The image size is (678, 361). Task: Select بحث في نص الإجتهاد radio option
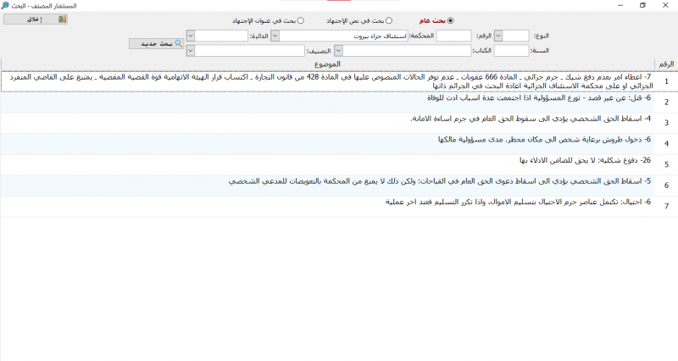coord(389,20)
